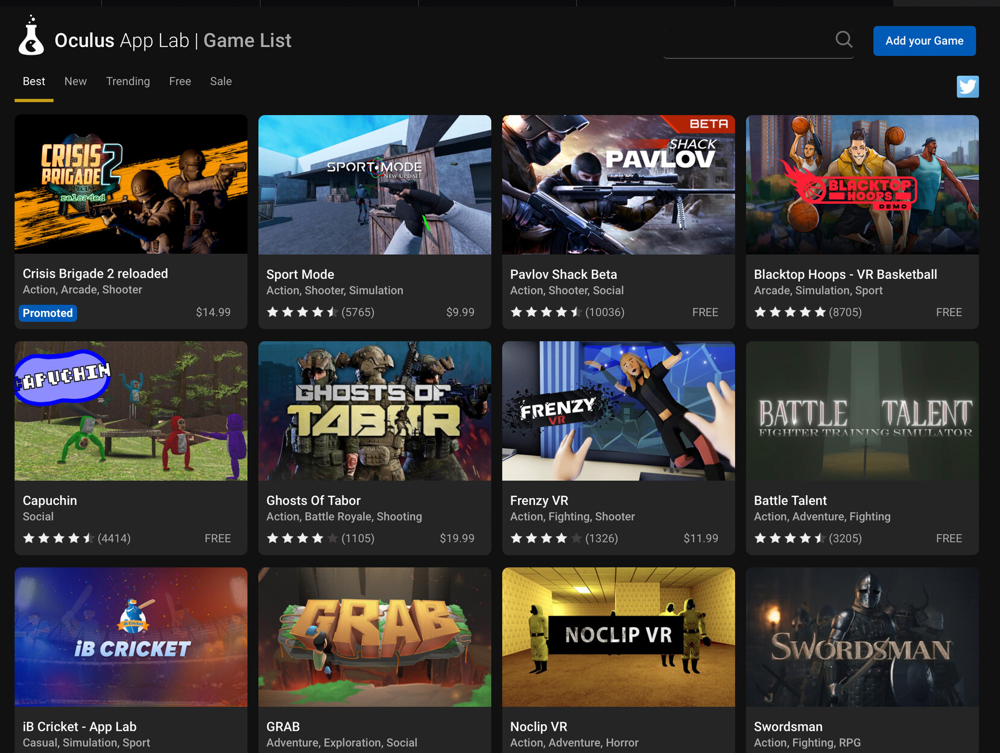
Task: Open the Sale tab
Action: pos(221,81)
